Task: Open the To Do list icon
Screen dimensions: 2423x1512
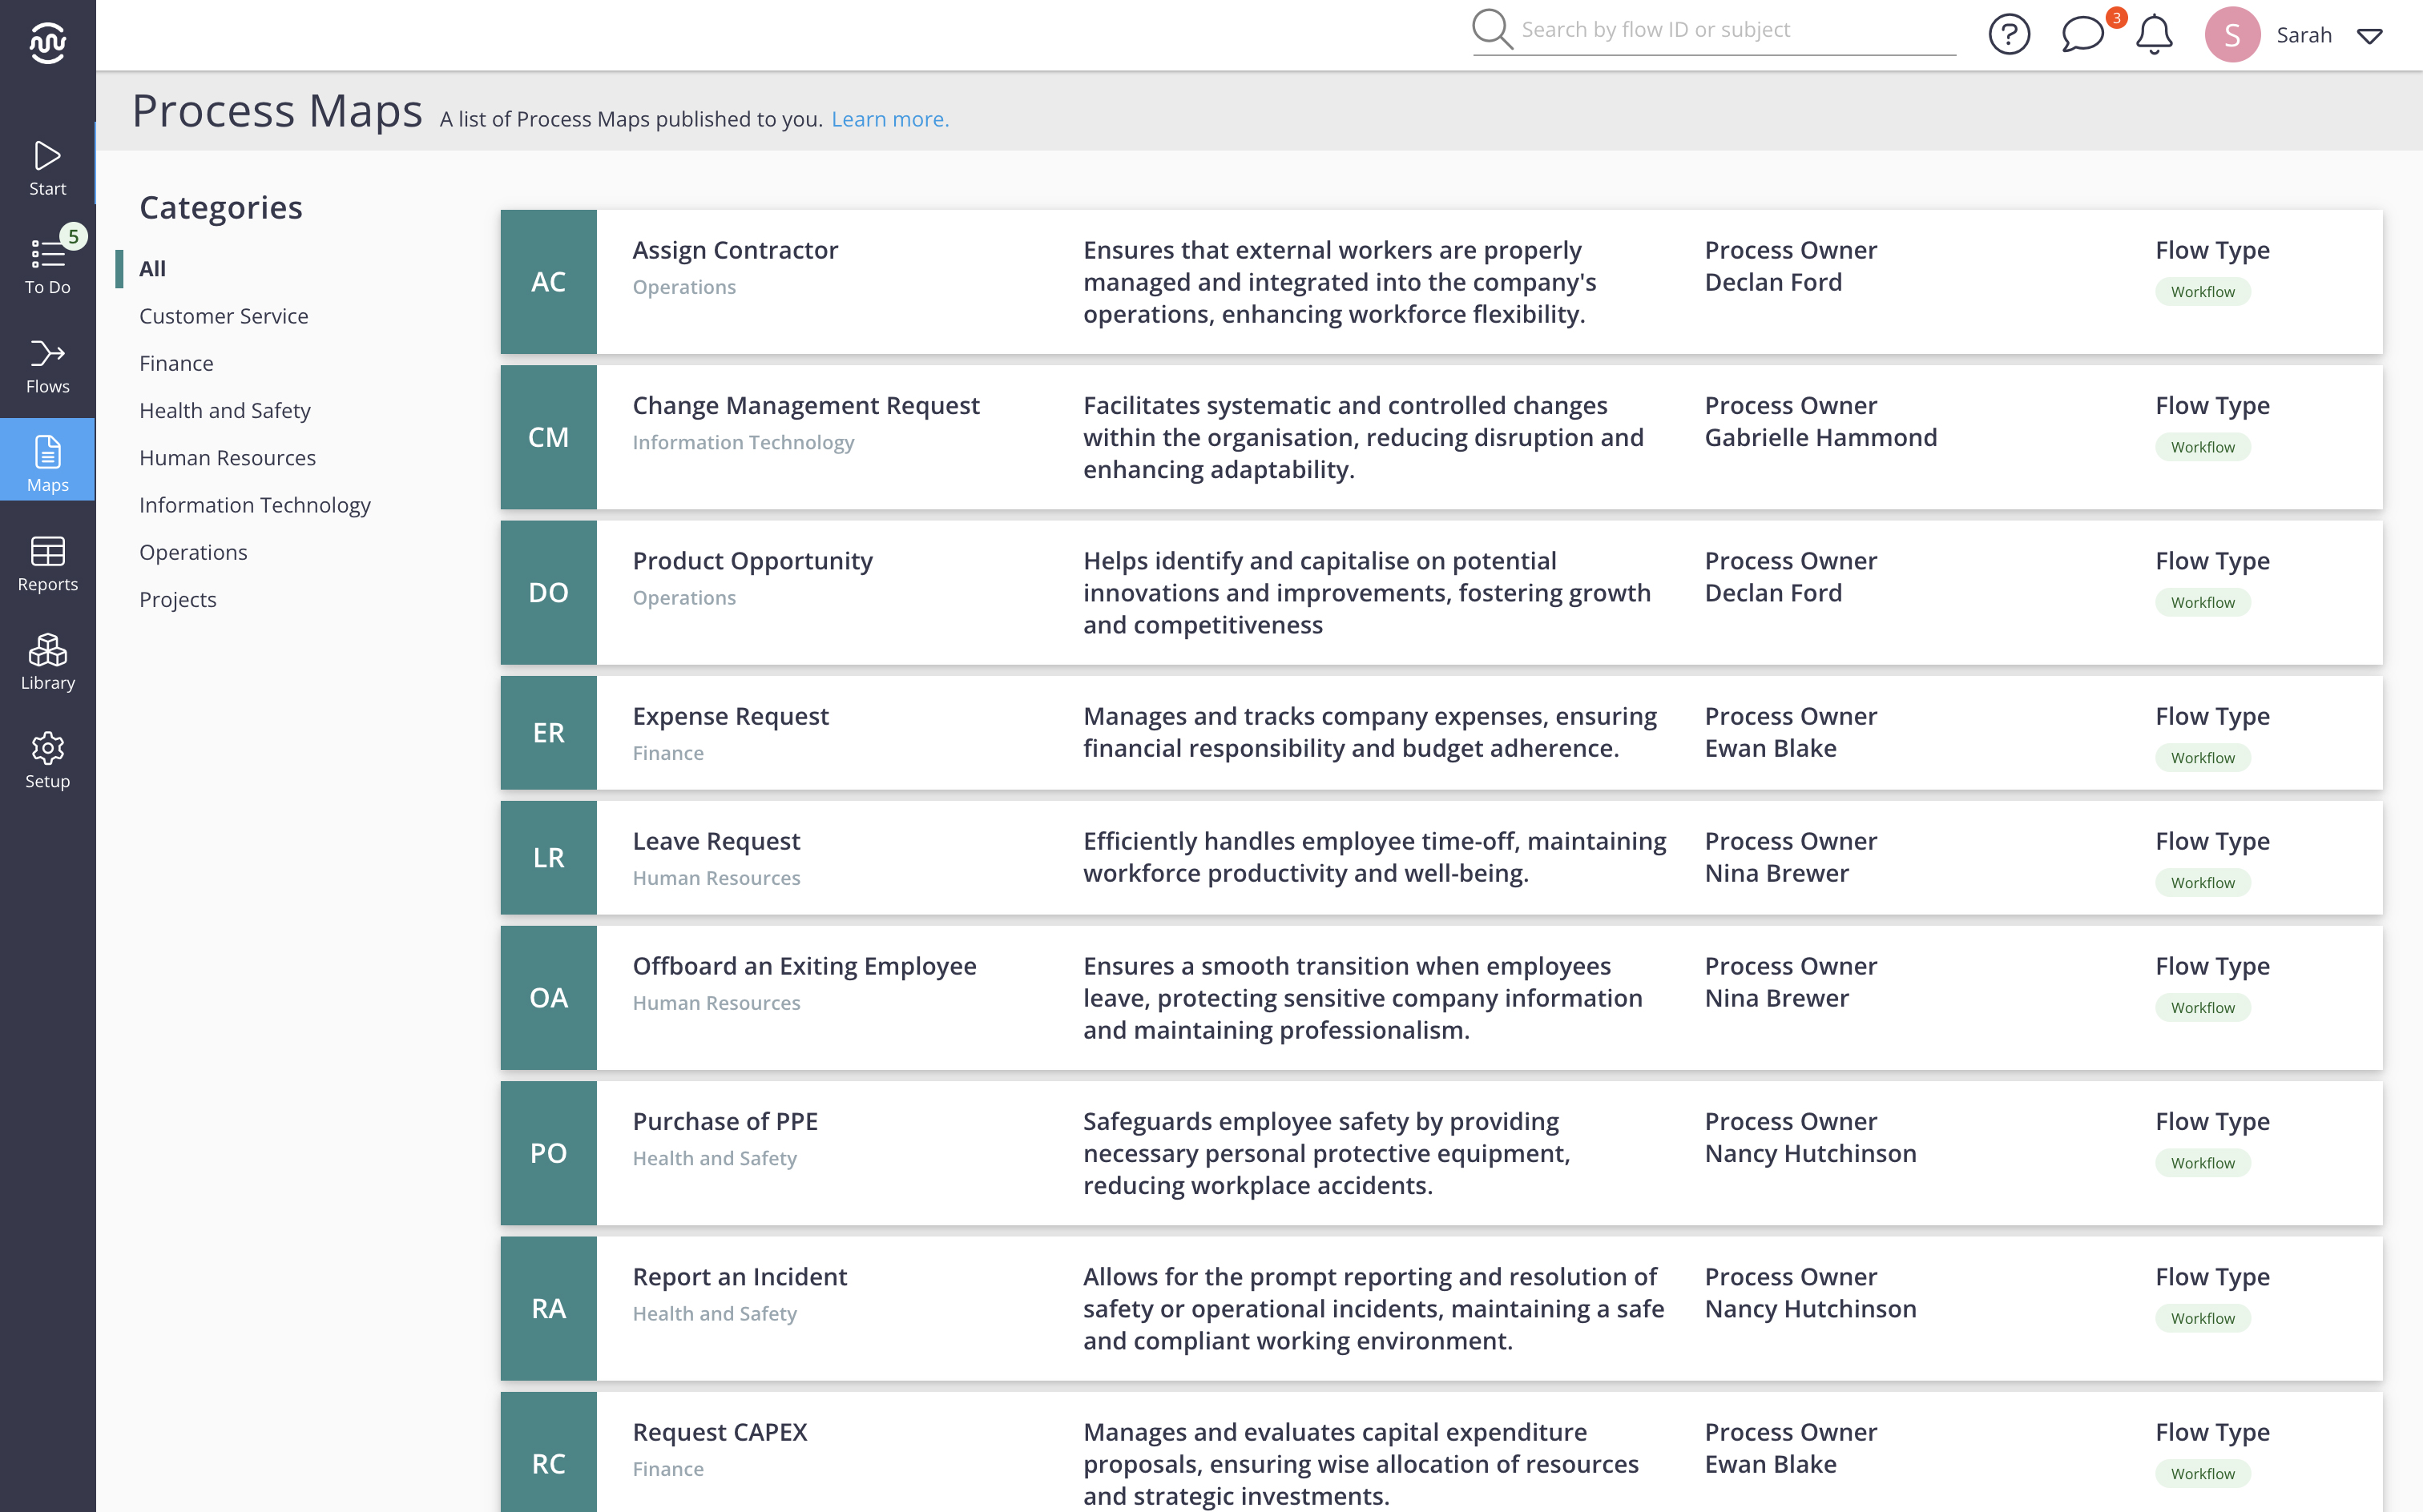Action: click(x=47, y=265)
